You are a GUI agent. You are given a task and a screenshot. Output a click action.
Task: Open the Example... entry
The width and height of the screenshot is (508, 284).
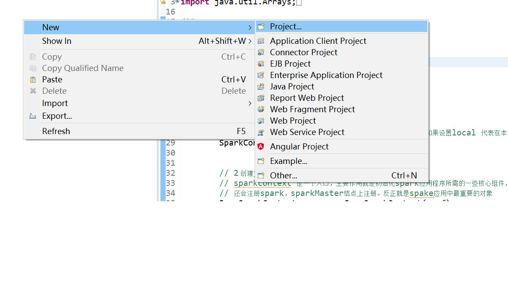click(x=288, y=161)
